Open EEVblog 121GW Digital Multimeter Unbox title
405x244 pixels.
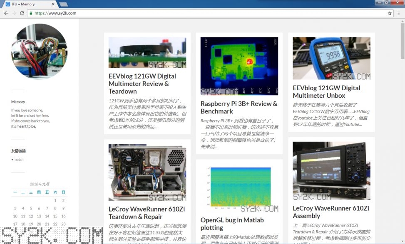(326, 91)
